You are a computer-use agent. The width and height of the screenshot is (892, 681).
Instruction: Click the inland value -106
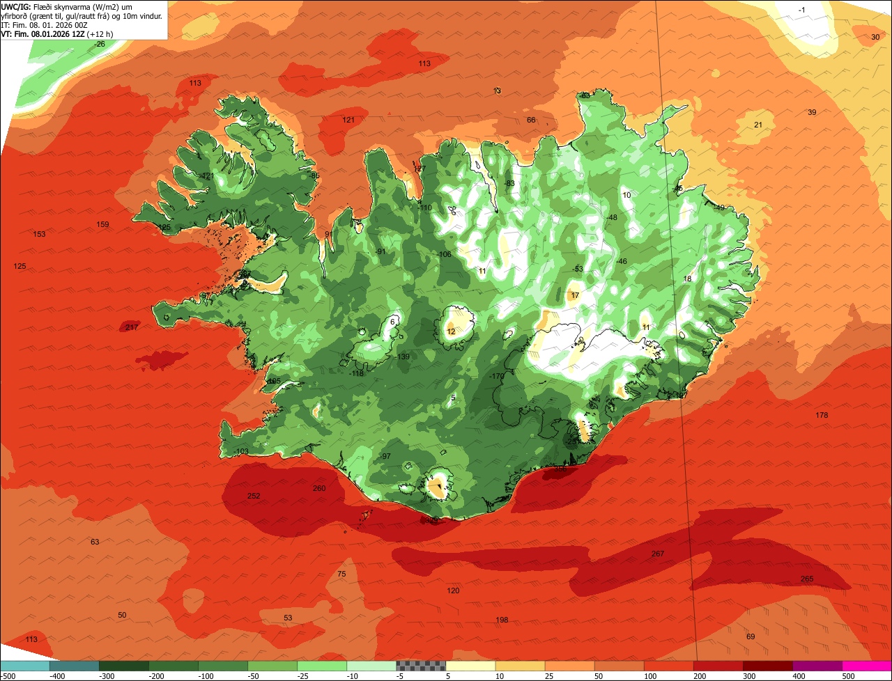coord(444,254)
